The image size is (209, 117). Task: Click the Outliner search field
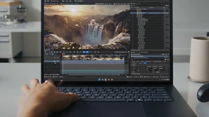150,6
